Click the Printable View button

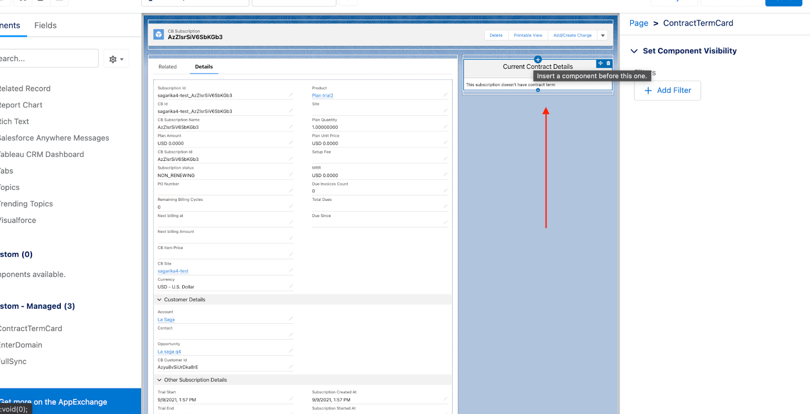click(x=528, y=35)
